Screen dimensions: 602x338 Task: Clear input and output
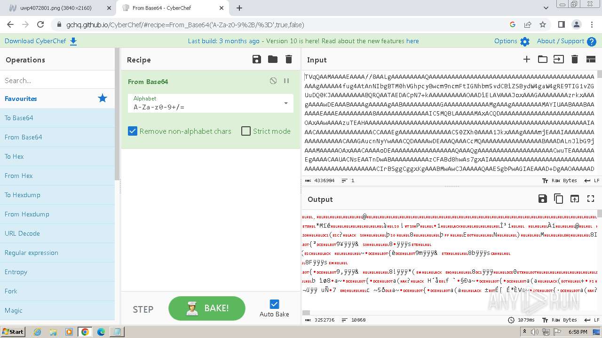click(575, 59)
